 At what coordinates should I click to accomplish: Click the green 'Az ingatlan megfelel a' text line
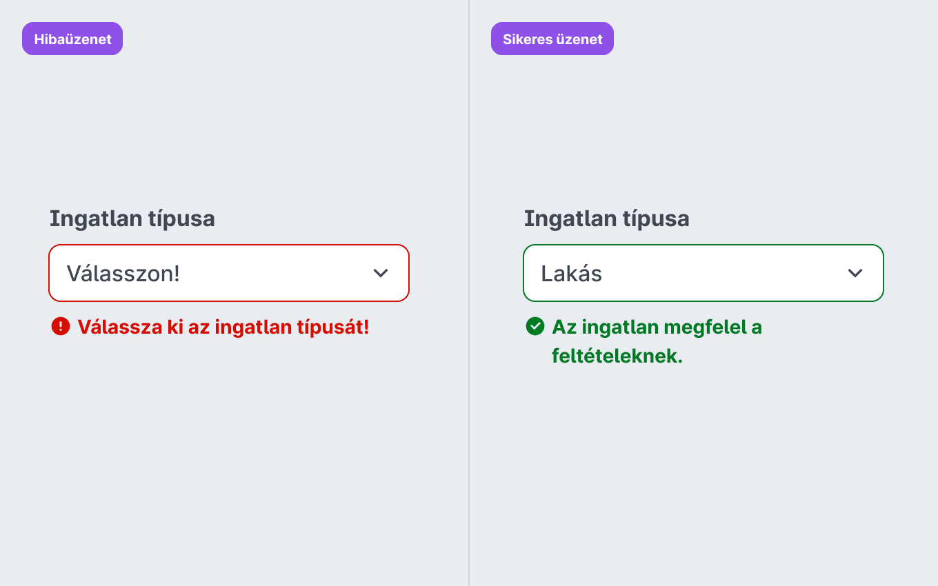(x=657, y=327)
